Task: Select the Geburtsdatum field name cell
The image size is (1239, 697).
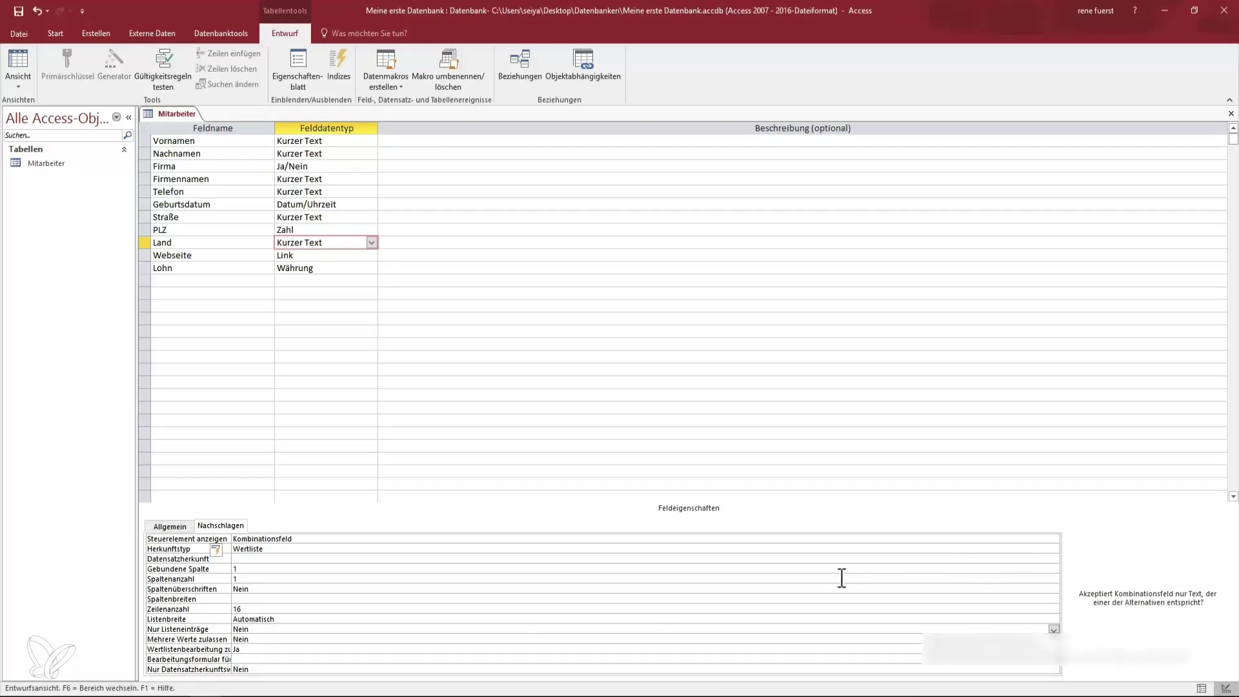Action: [x=212, y=205]
